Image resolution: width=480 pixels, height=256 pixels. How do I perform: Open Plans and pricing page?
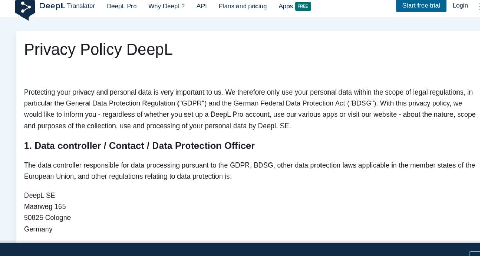242,6
